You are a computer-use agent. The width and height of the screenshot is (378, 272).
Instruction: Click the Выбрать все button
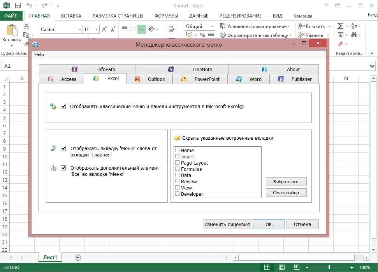pos(286,182)
